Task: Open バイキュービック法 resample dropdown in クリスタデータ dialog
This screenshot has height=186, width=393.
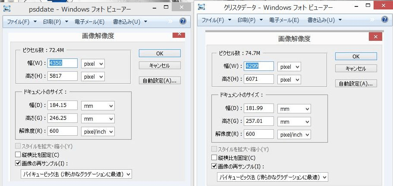Action: pyautogui.click(x=273, y=177)
